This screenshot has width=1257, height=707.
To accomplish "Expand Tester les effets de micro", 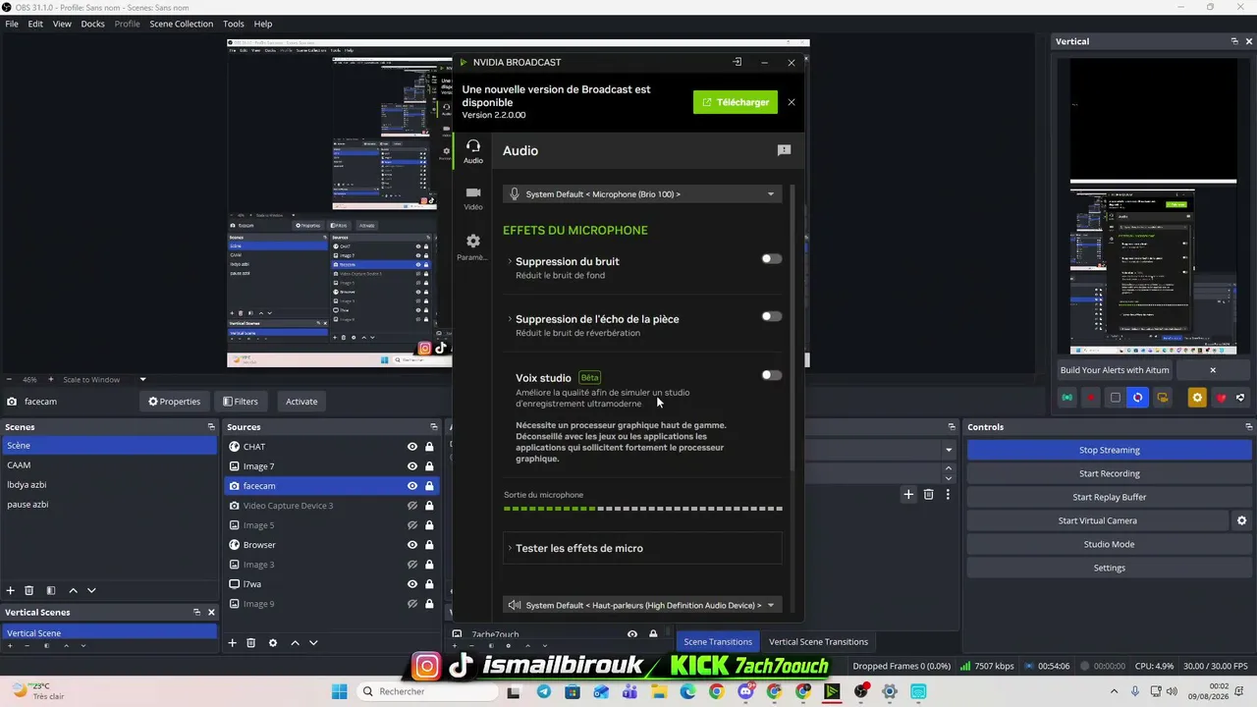I will [642, 548].
